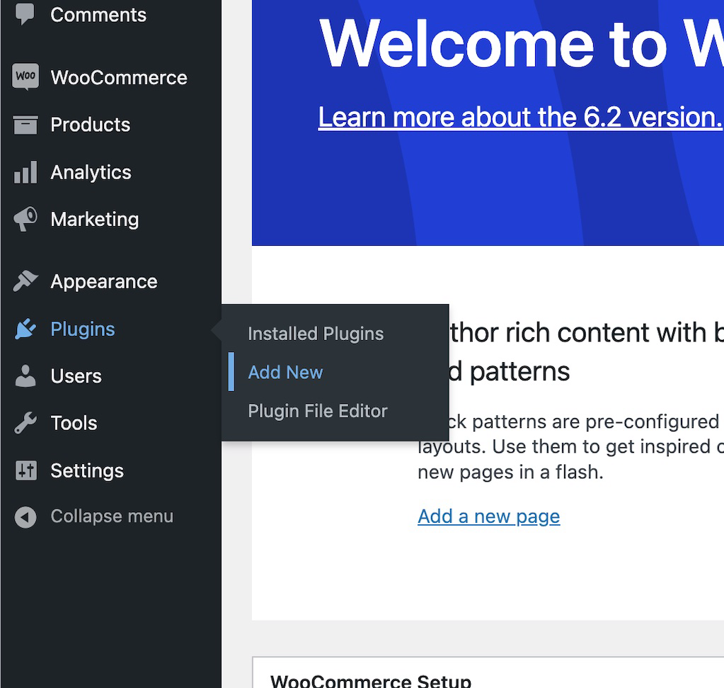Click the 'new pages in a flash.' text
This screenshot has width=724, height=688.
tap(510, 472)
